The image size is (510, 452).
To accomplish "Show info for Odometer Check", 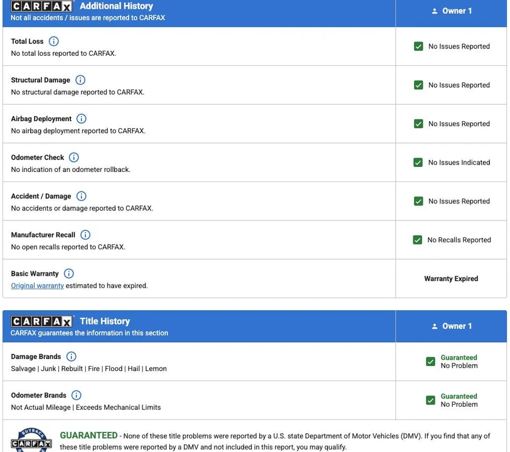I will (x=74, y=158).
